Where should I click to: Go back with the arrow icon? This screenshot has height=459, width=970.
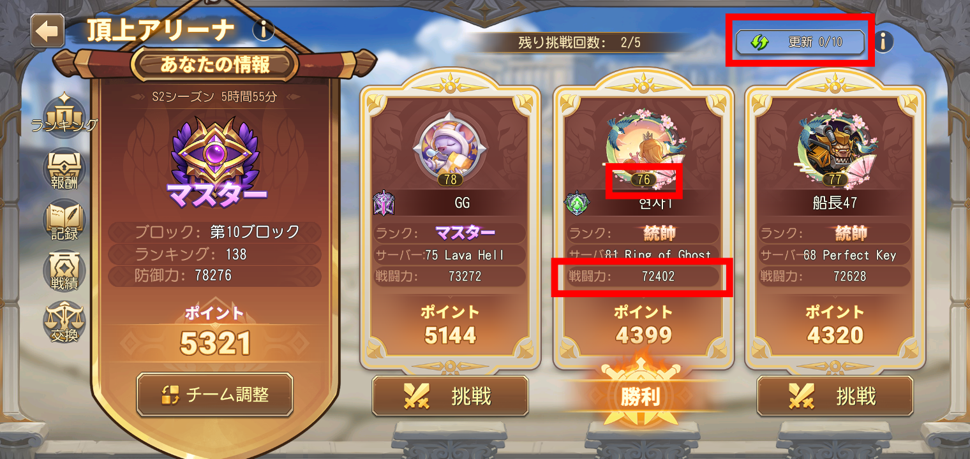pos(47,31)
